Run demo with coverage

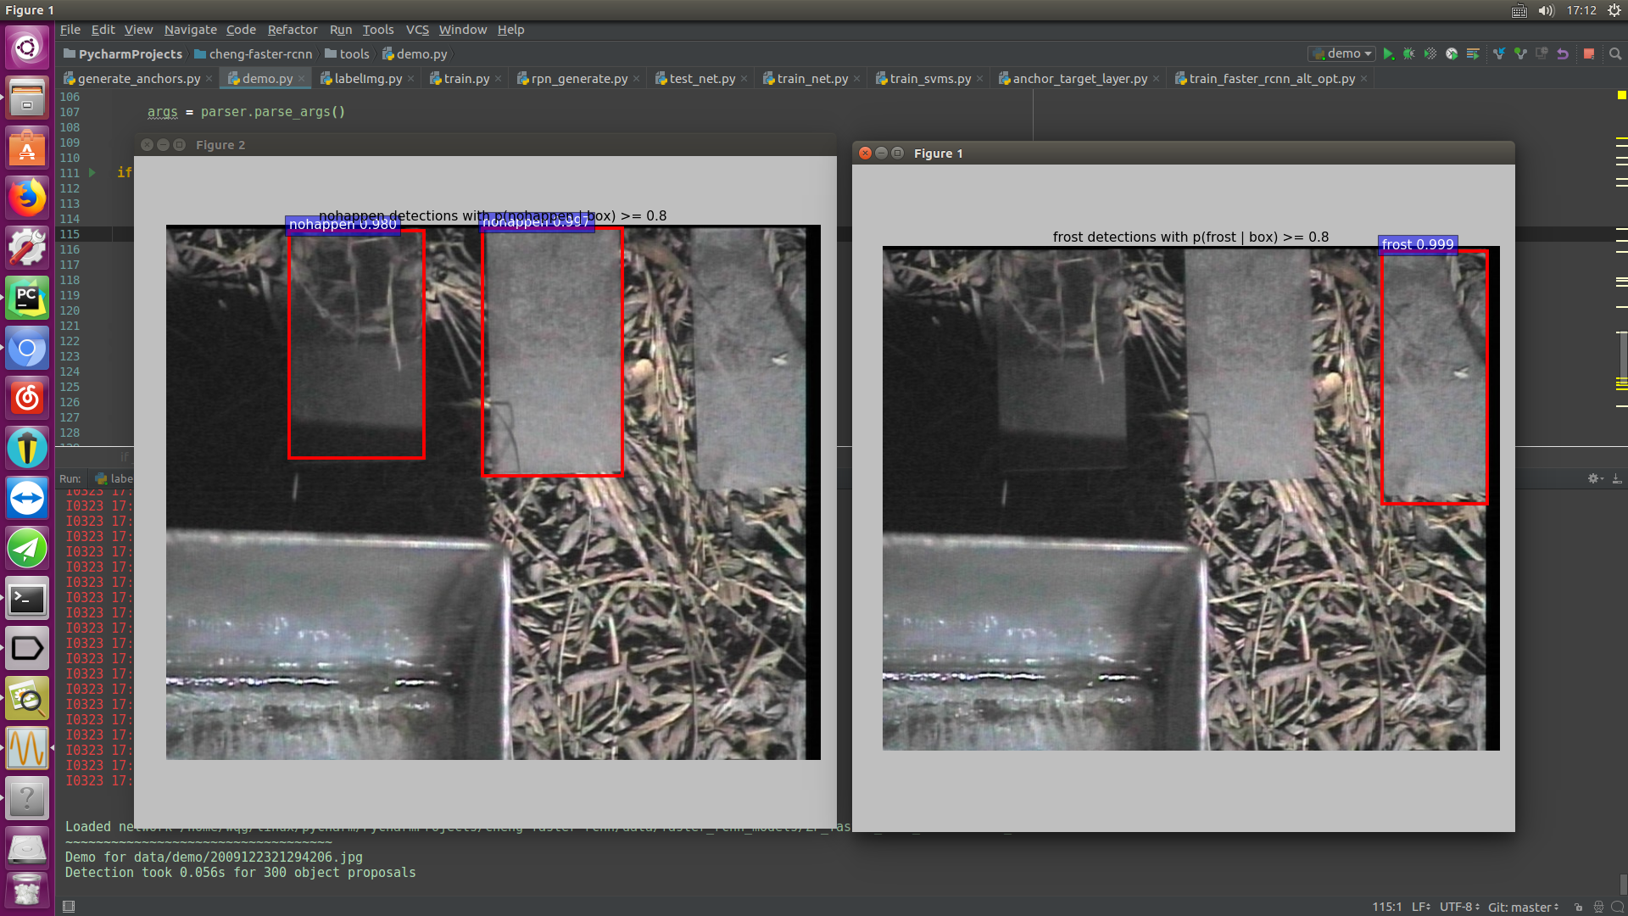(1430, 53)
